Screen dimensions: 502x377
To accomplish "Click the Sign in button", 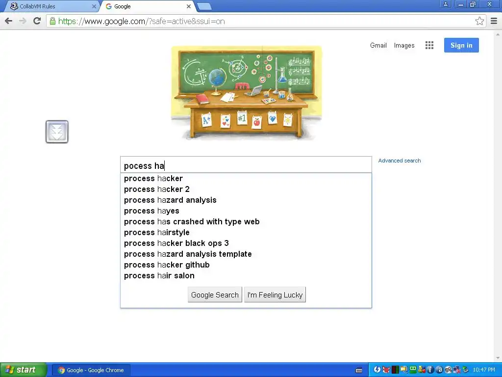I will point(461,45).
